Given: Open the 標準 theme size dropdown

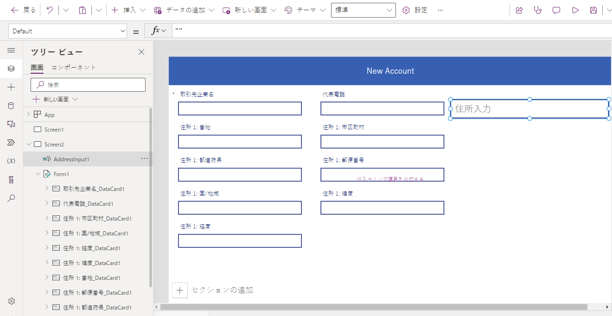Looking at the screenshot, I should (x=363, y=10).
